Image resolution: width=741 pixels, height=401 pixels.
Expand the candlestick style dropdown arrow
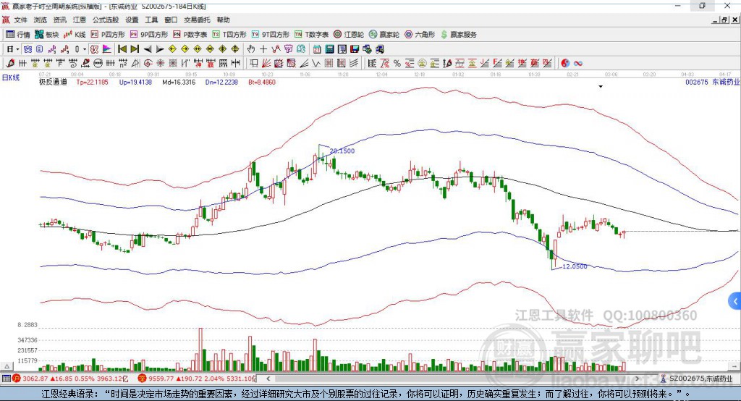click(85, 49)
